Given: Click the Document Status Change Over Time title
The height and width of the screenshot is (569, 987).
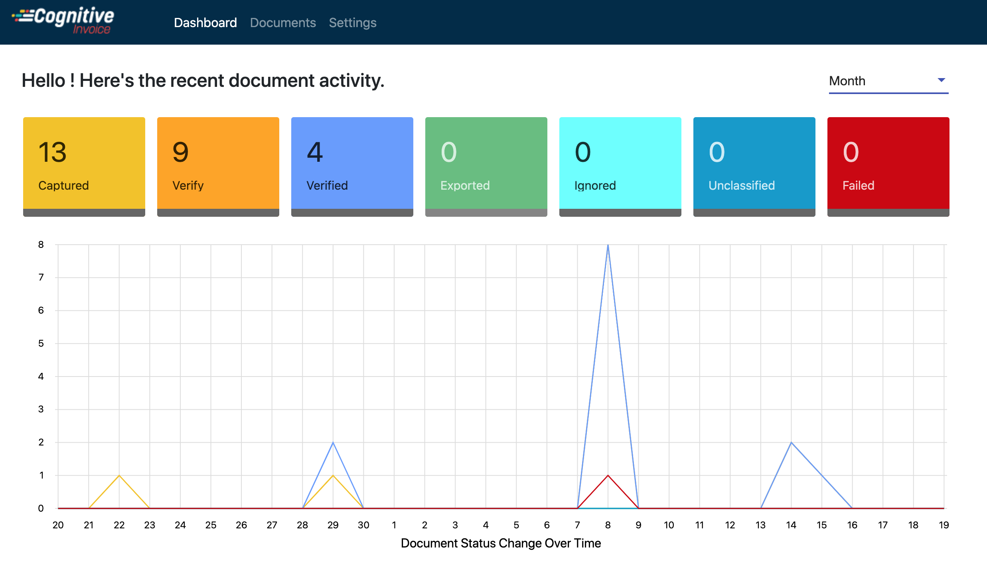Looking at the screenshot, I should pos(500,543).
